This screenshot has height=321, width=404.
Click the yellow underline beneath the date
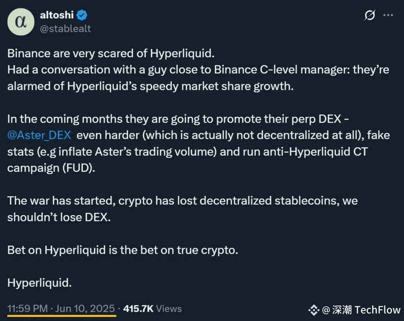click(62, 315)
